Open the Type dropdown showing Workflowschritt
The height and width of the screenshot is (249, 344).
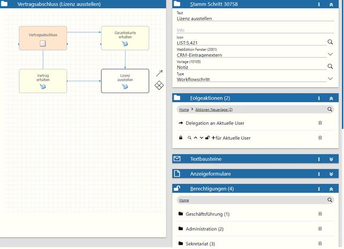(331, 79)
